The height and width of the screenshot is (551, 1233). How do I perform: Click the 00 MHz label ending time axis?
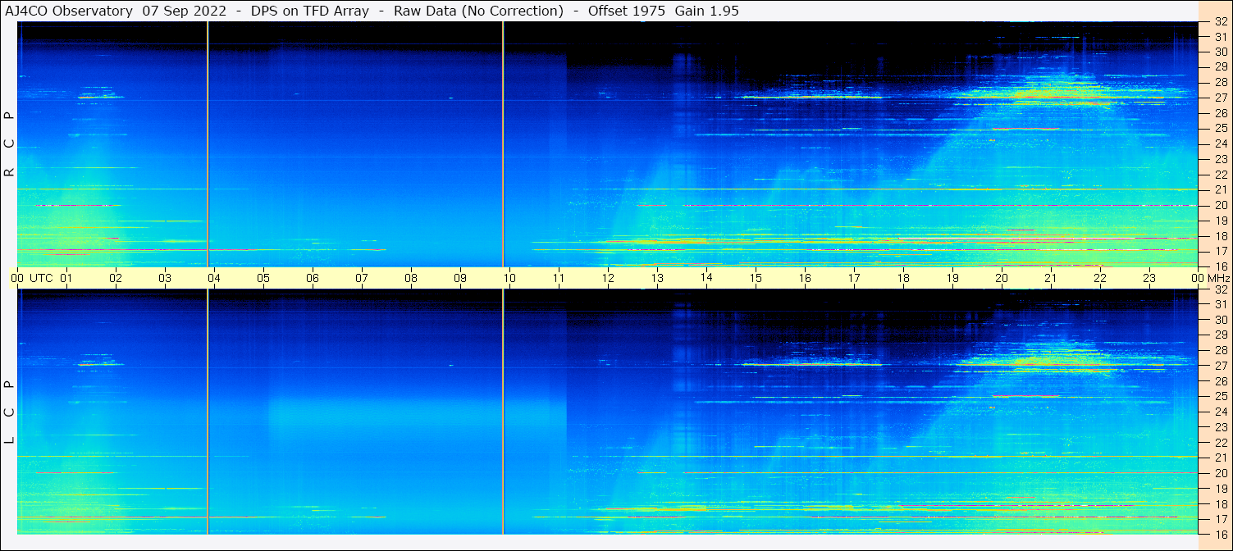1210,278
